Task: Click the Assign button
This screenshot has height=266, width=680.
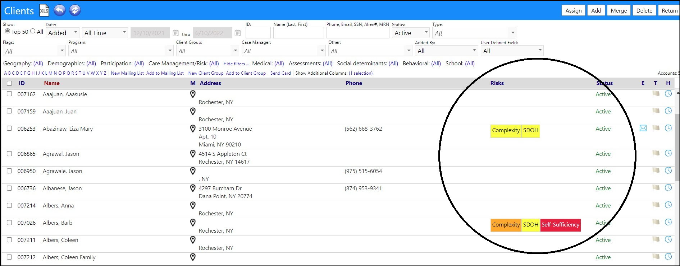Action: pos(574,10)
